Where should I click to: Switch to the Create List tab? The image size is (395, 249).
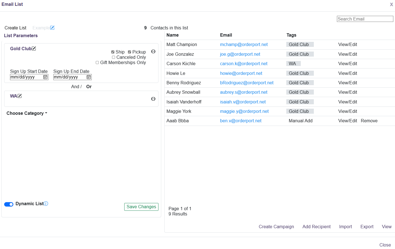tap(15, 27)
